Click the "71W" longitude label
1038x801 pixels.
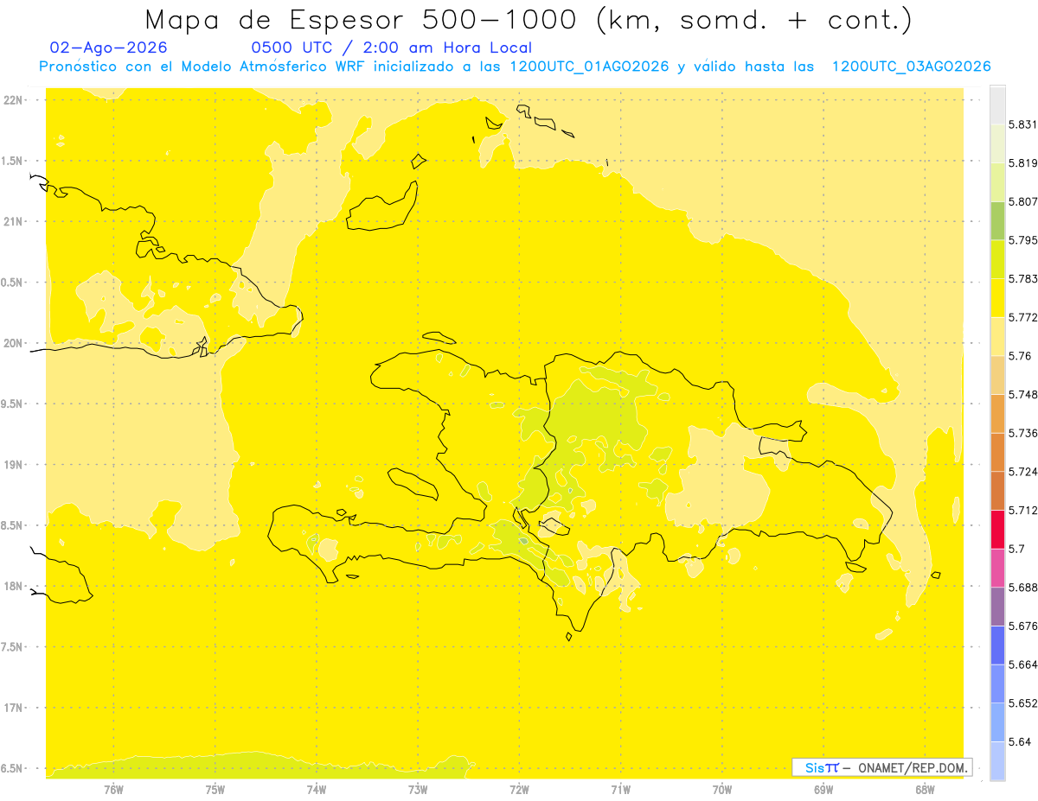620,789
